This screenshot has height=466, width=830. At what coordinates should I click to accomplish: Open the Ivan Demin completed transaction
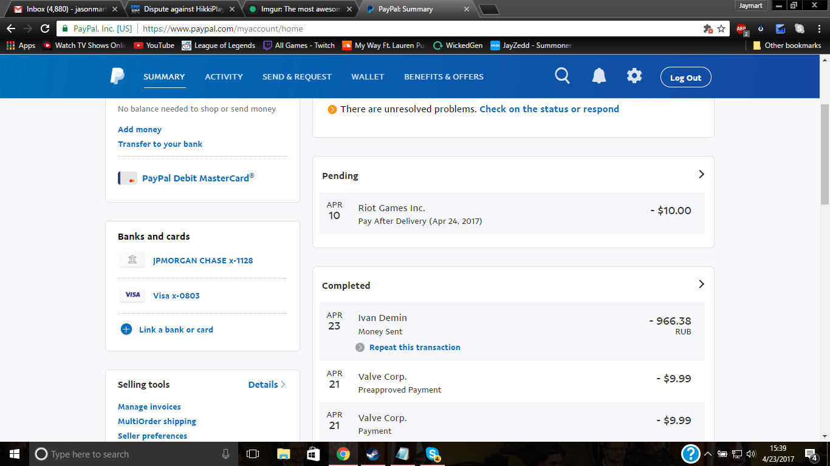click(x=512, y=332)
